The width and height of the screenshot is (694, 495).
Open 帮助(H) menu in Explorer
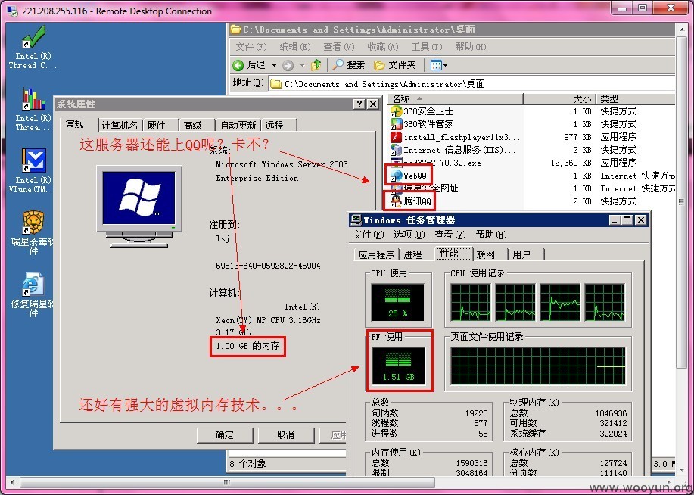pos(471,47)
